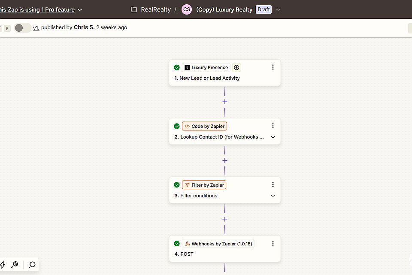This screenshot has height=275, width=412.
Task: Open three-dot menu on Filter by Zapier step
Action: pyautogui.click(x=273, y=184)
